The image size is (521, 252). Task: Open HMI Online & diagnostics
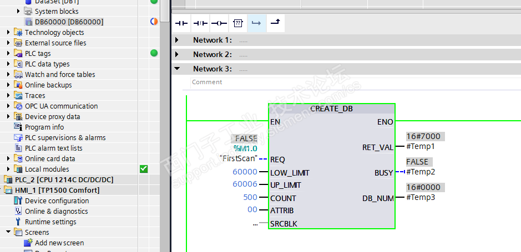pyautogui.click(x=57, y=212)
